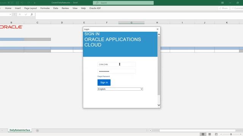Select the DailyRatesInterface sheet tab

pos(20,130)
